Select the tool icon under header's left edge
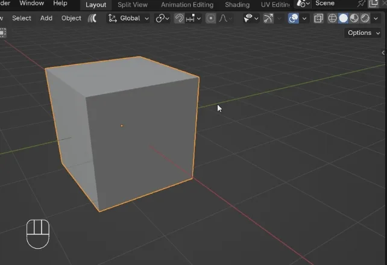 [2, 33]
